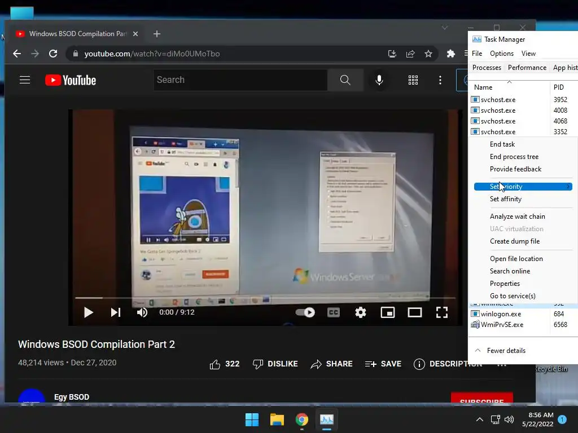Save video to playlist
The width and height of the screenshot is (578, 433).
coord(383,364)
